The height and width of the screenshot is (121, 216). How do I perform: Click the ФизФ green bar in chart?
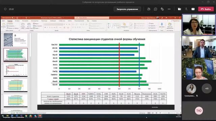[x=105, y=62]
